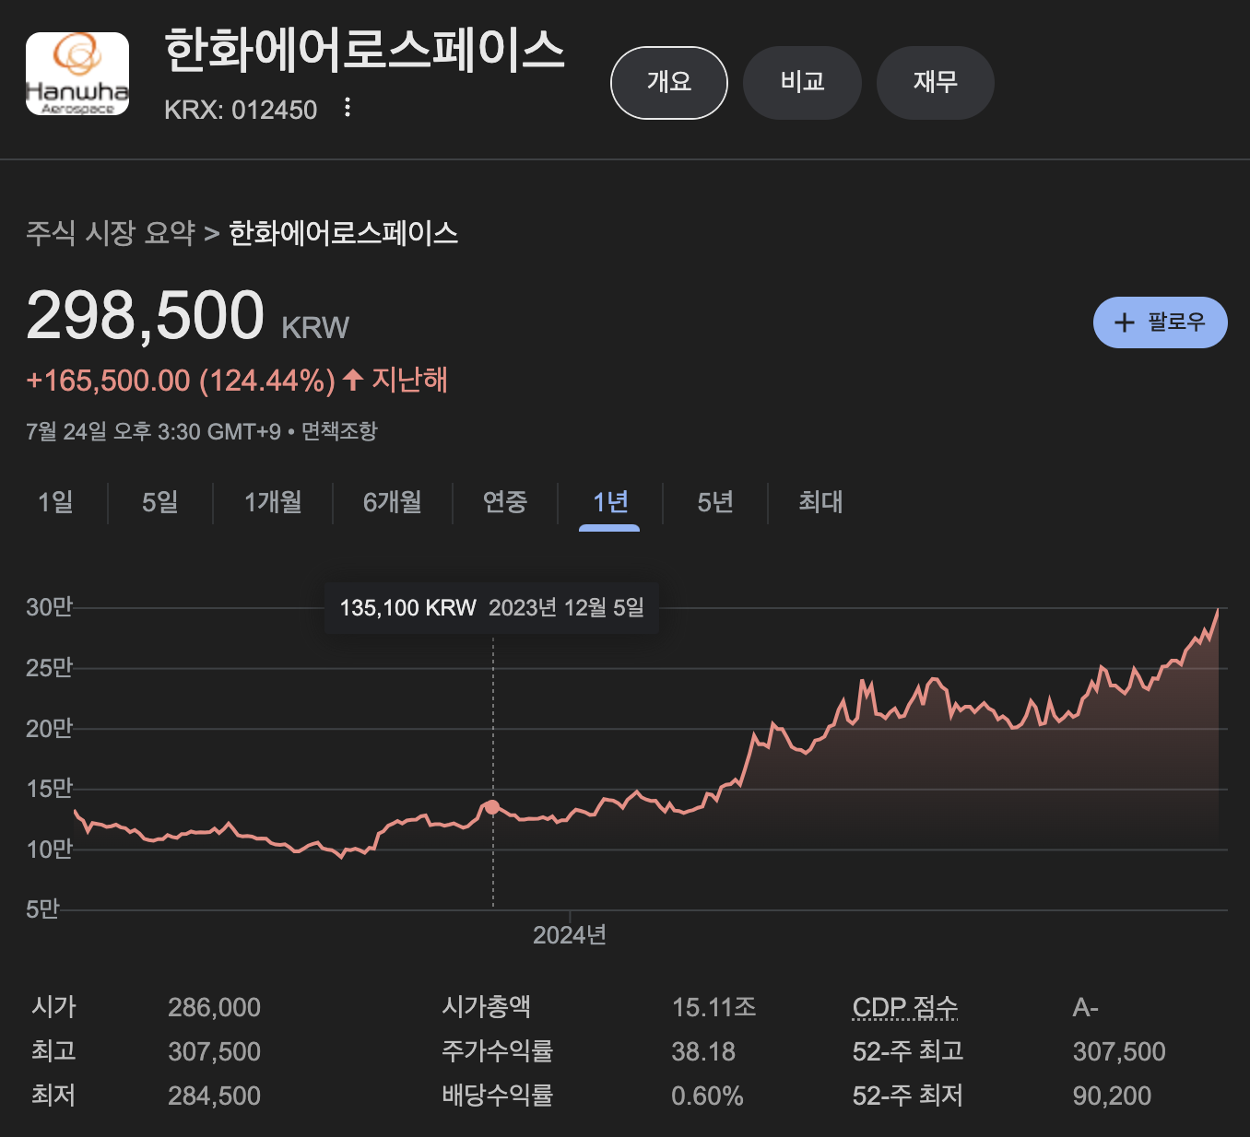Click the KRX: 012450 ticker text
The image size is (1250, 1137).
pyautogui.click(x=241, y=110)
